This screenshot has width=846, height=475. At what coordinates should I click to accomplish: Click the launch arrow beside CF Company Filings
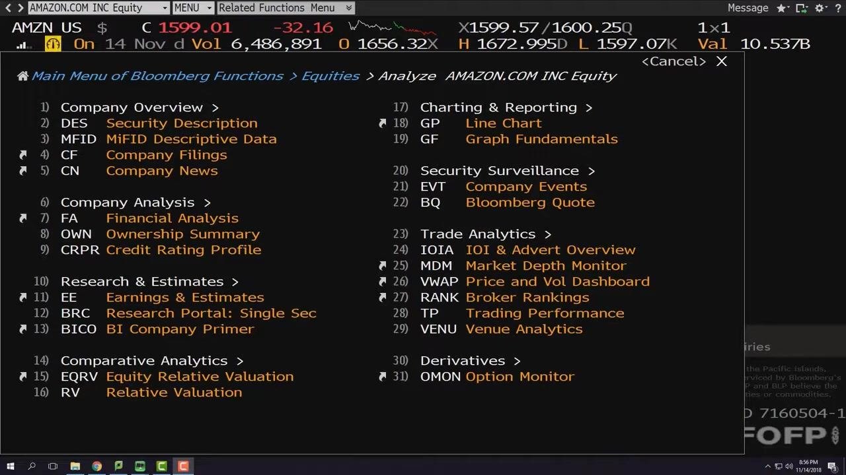coord(23,155)
